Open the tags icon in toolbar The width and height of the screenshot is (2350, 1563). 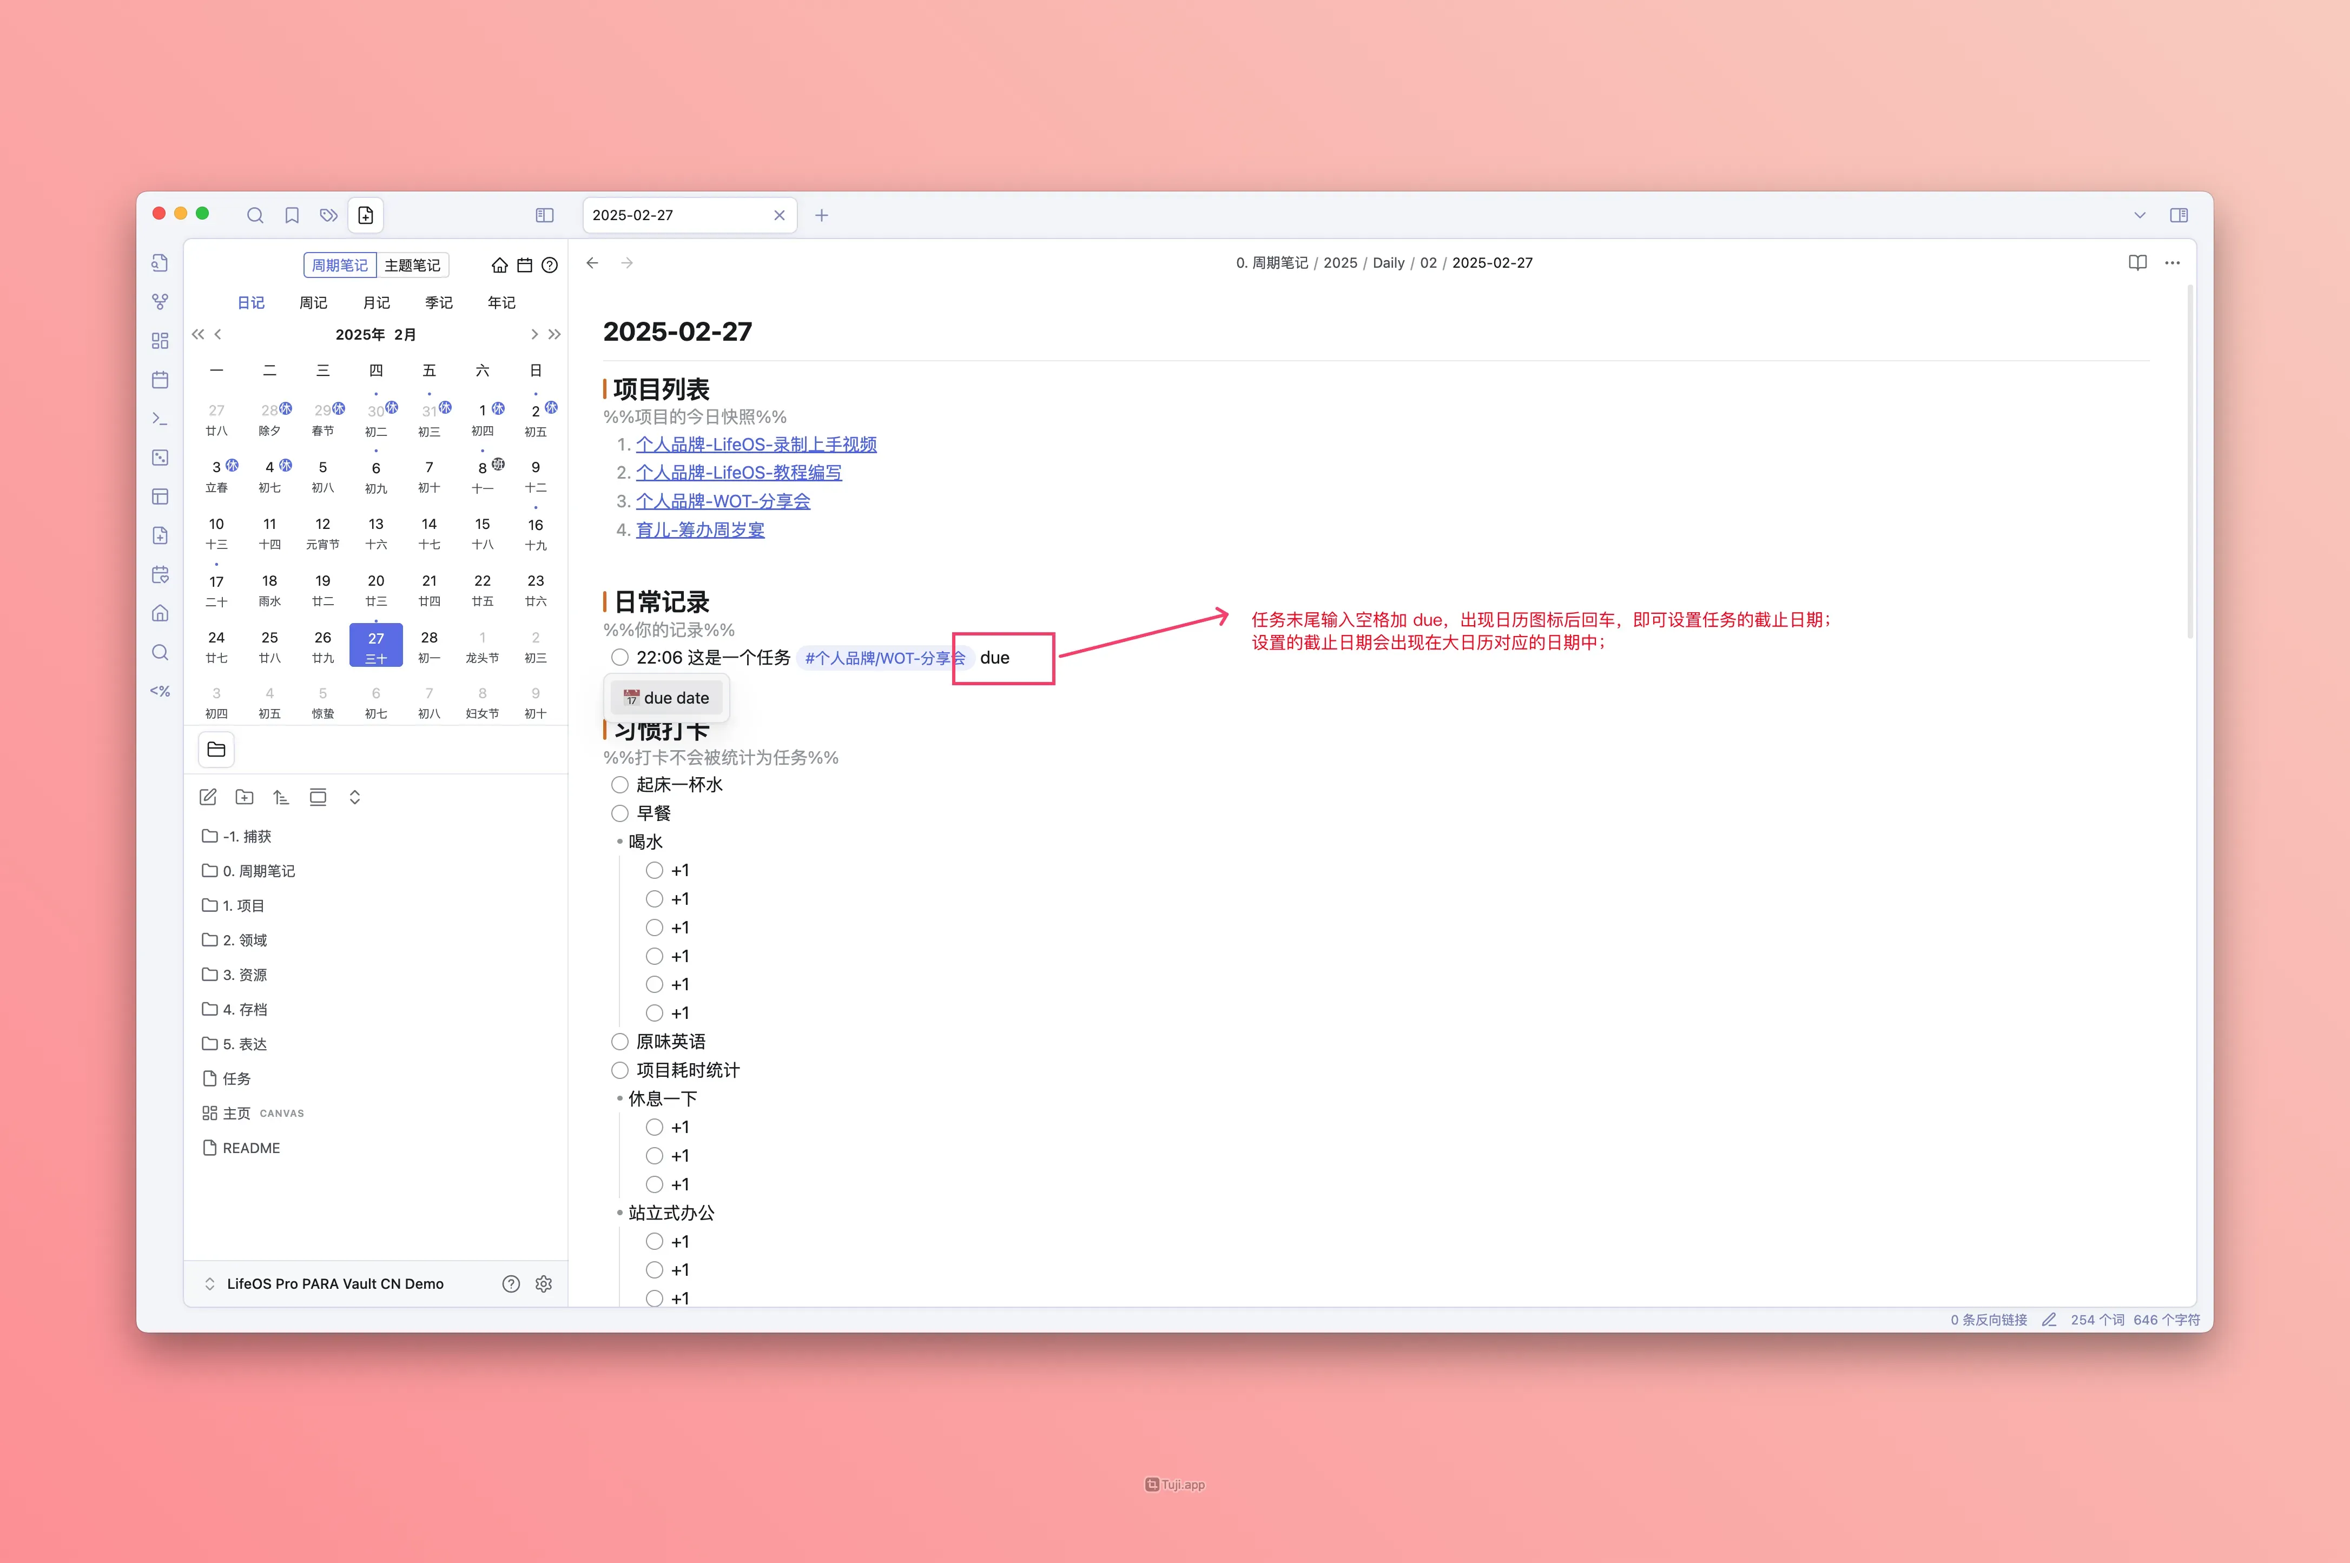[x=328, y=215]
